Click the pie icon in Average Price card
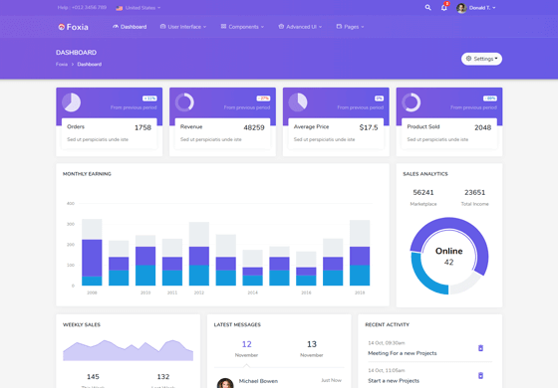 click(298, 102)
